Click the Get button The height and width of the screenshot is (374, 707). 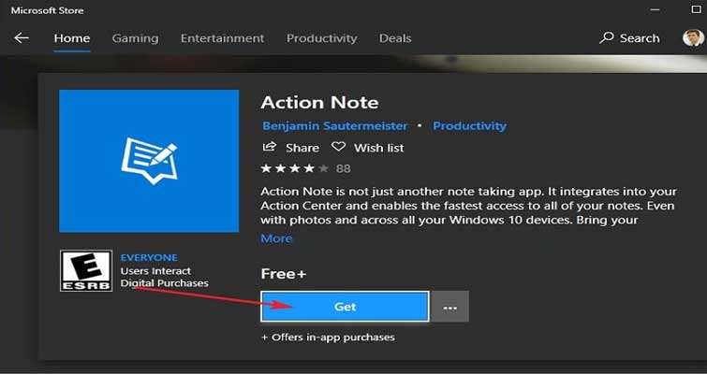pyautogui.click(x=345, y=307)
